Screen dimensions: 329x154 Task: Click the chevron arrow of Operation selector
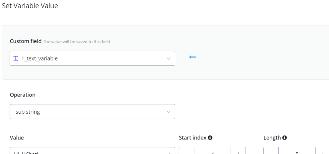pyautogui.click(x=168, y=112)
